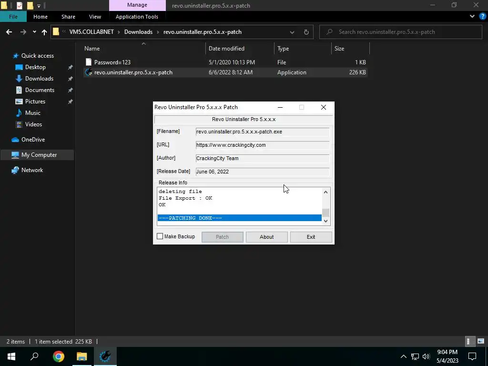Open Pictures in the sidebar
The image size is (488, 366).
(x=35, y=102)
